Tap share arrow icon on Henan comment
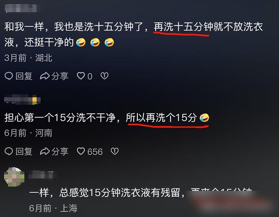279x217 pixels. 44,151
